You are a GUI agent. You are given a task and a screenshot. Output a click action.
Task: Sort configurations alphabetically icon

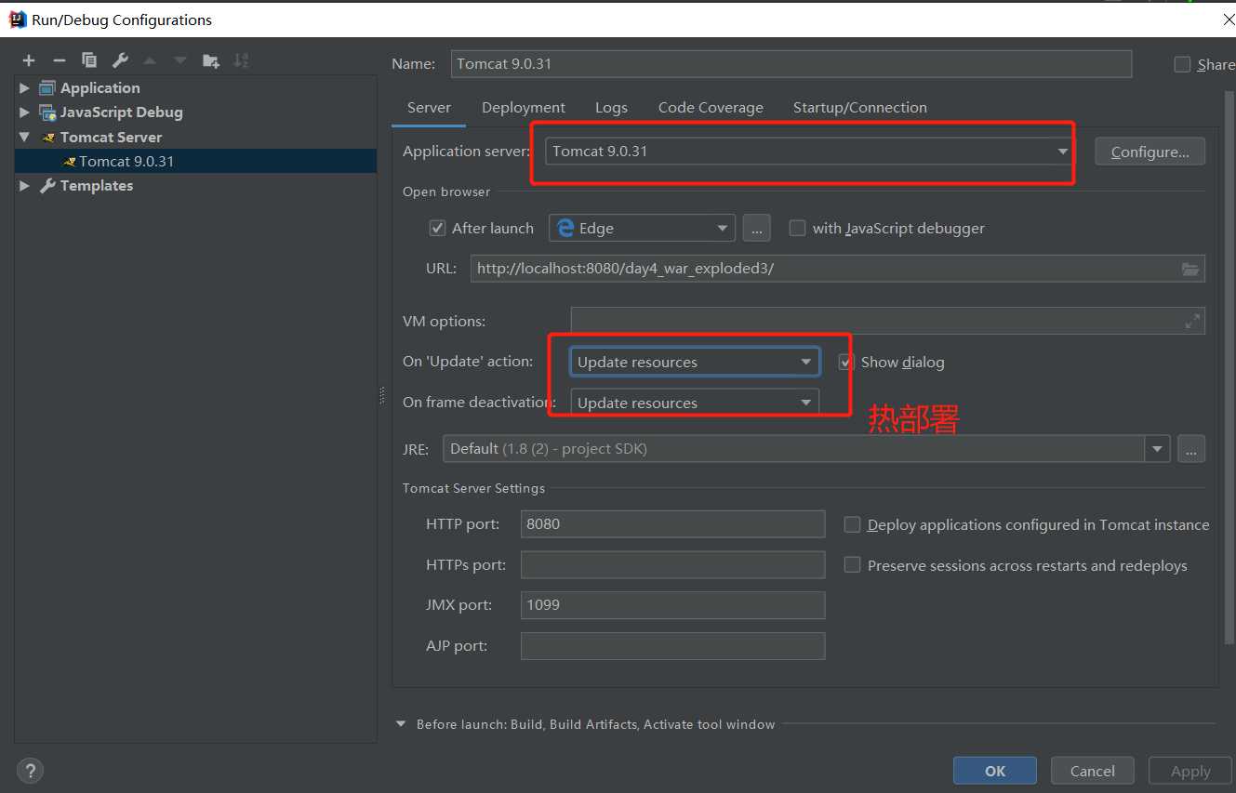click(241, 60)
